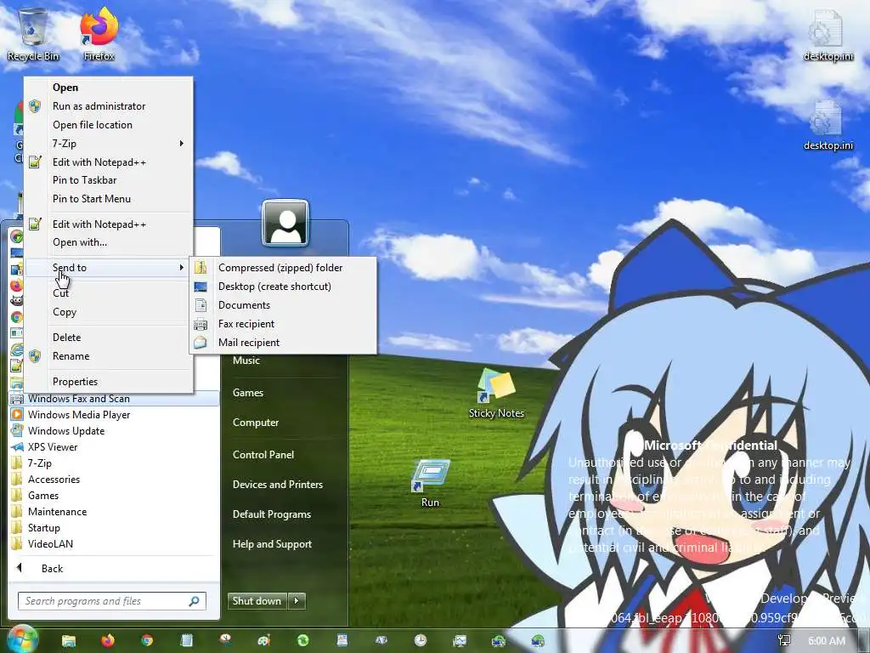Click the user account picture in Start menu
Screen dimensions: 870x653
click(x=285, y=223)
